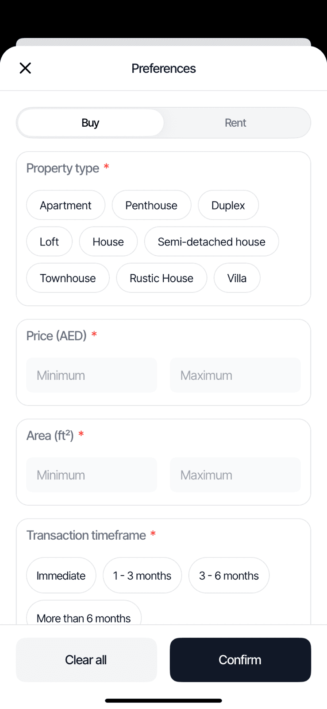Screen dimensions: 327x709
Task: Select Rustic House chip
Action: click(162, 278)
